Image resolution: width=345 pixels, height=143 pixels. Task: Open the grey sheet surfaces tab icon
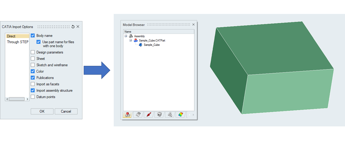(x=138, y=115)
